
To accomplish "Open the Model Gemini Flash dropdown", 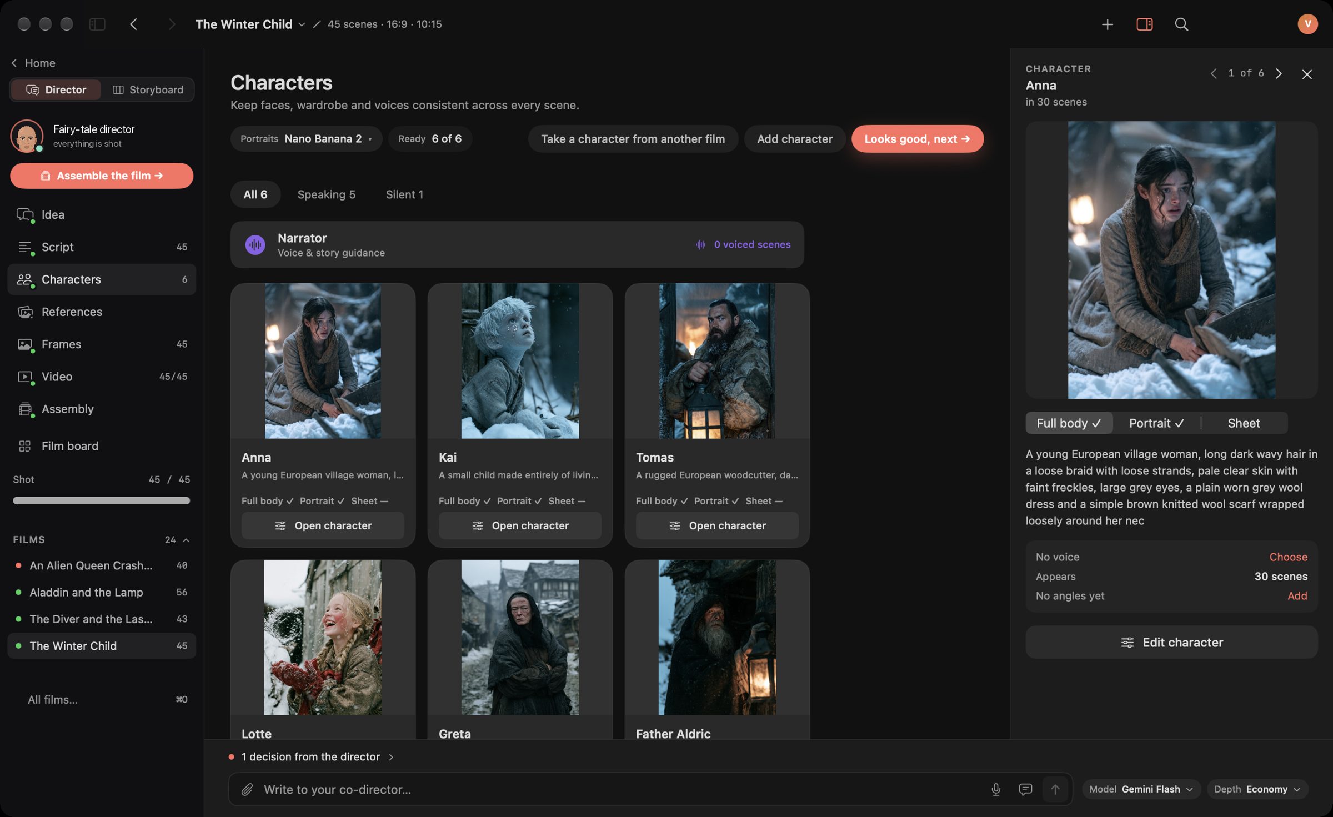I will tap(1141, 789).
